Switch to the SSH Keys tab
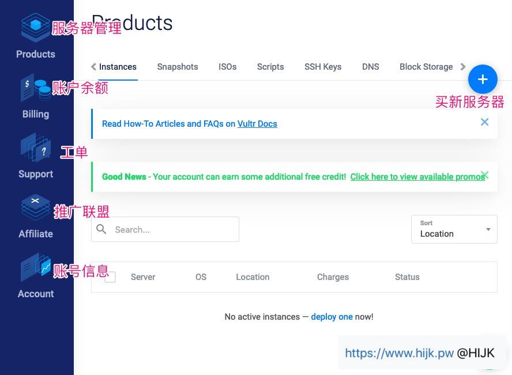 323,67
